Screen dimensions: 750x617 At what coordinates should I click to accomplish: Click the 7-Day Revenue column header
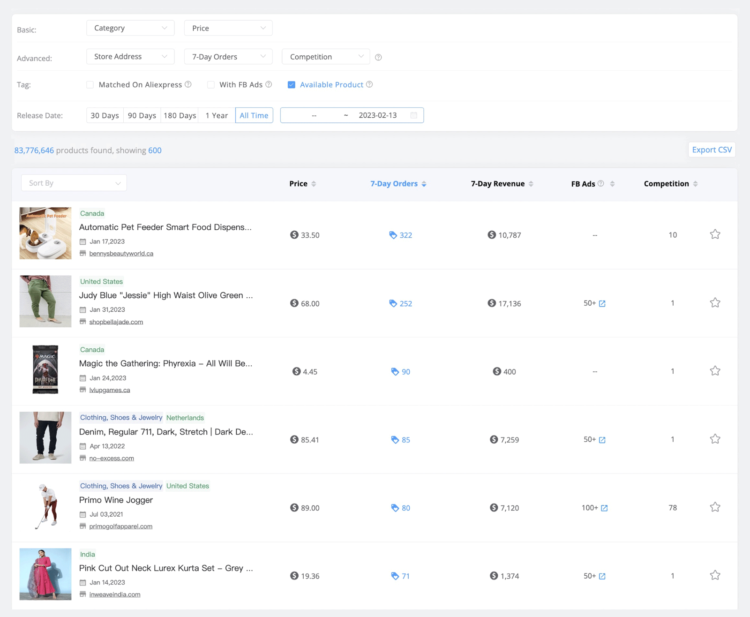pos(498,184)
